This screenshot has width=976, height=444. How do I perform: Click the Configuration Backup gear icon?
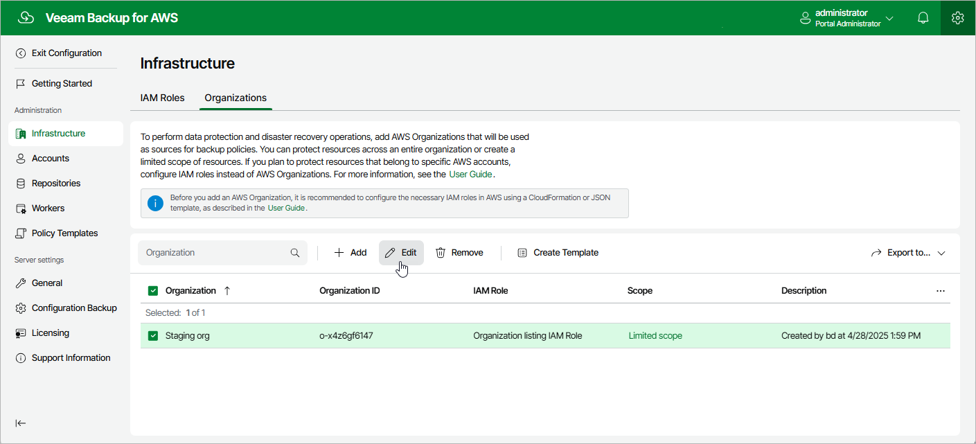point(21,308)
